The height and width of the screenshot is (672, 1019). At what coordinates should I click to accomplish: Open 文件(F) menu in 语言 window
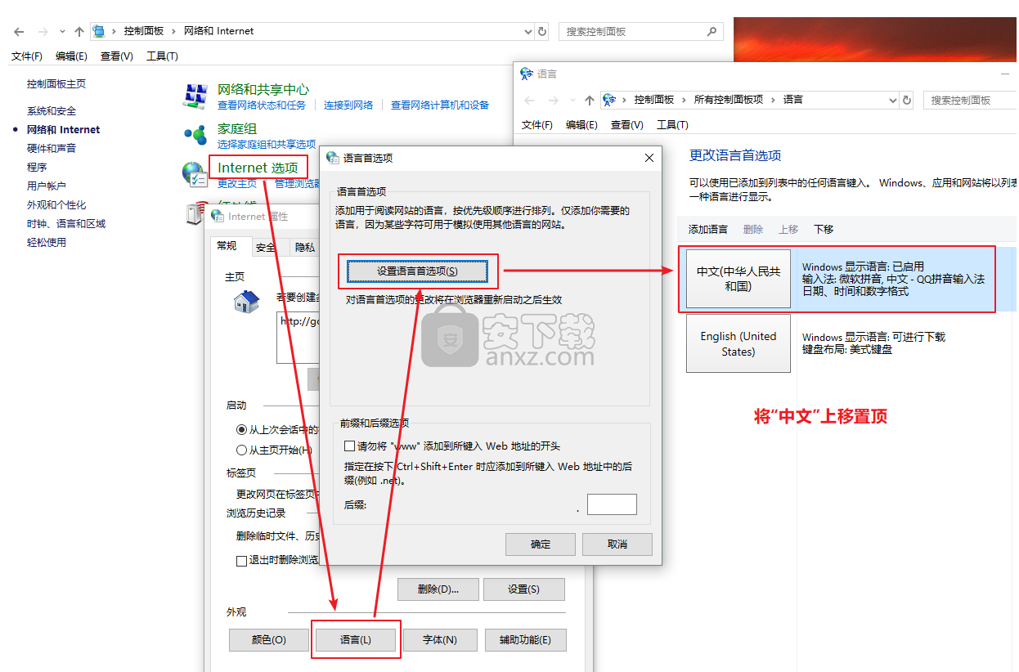click(x=537, y=125)
